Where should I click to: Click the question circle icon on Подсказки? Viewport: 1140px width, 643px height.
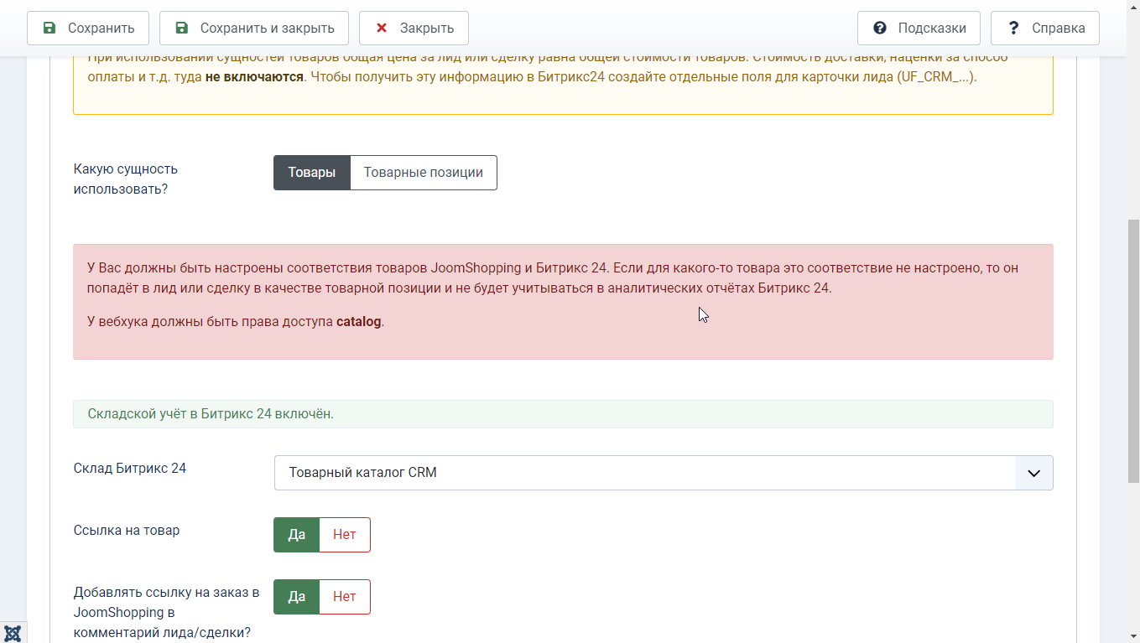(880, 28)
